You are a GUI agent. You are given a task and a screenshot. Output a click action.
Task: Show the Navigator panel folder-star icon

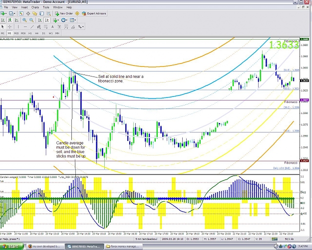pyautogui.click(x=35, y=13)
